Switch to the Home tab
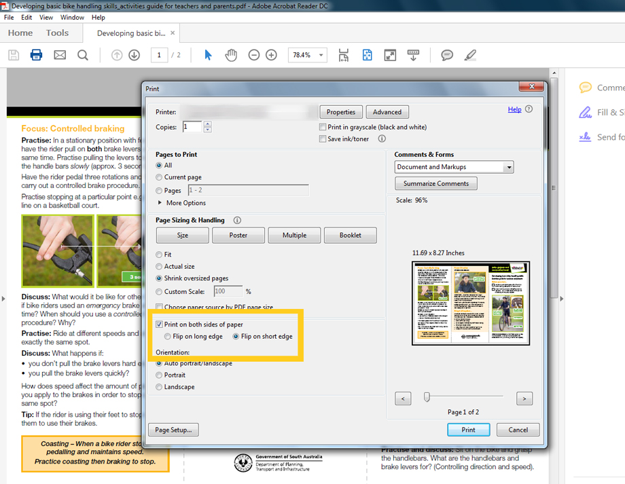Viewport: 625px width, 484px height. 20,33
